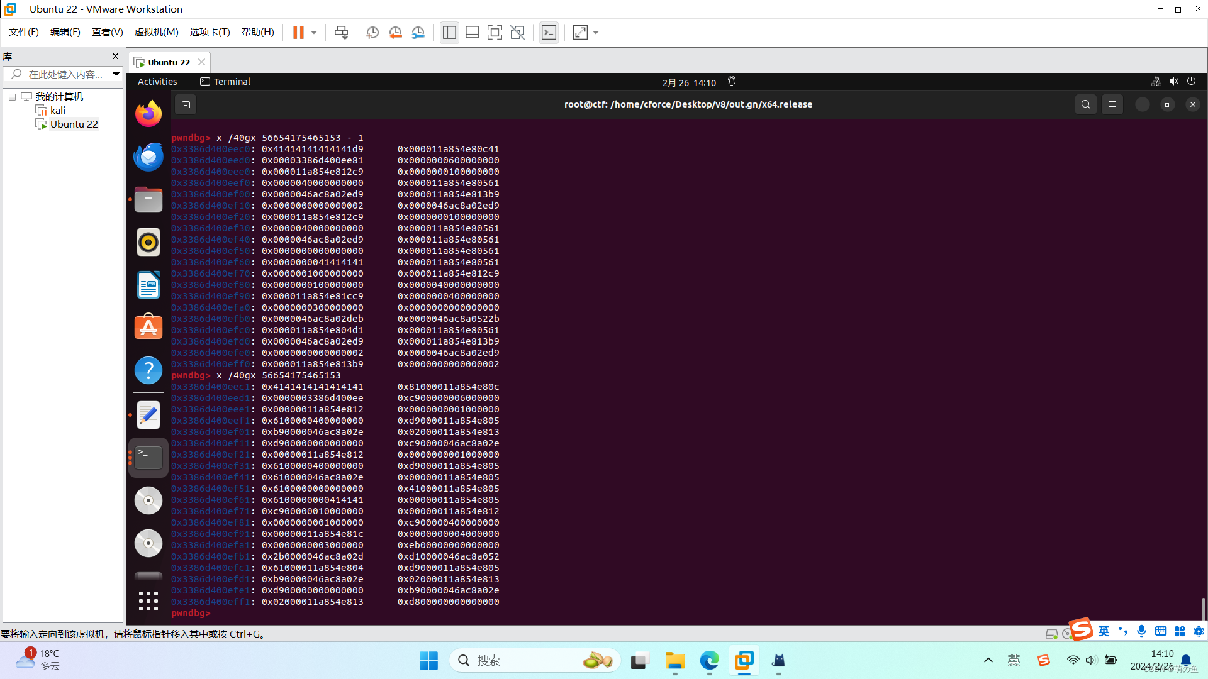Image resolution: width=1208 pixels, height=679 pixels.
Task: Open Text Editor from the dock
Action: [x=148, y=415]
